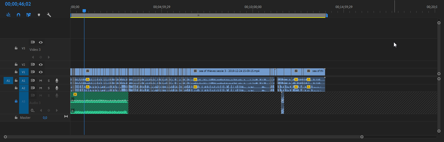Select the V1 track target button

pos(24,72)
